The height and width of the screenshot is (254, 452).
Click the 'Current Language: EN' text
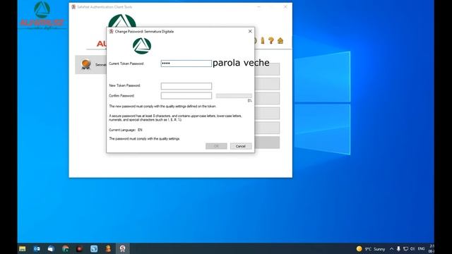click(x=126, y=130)
